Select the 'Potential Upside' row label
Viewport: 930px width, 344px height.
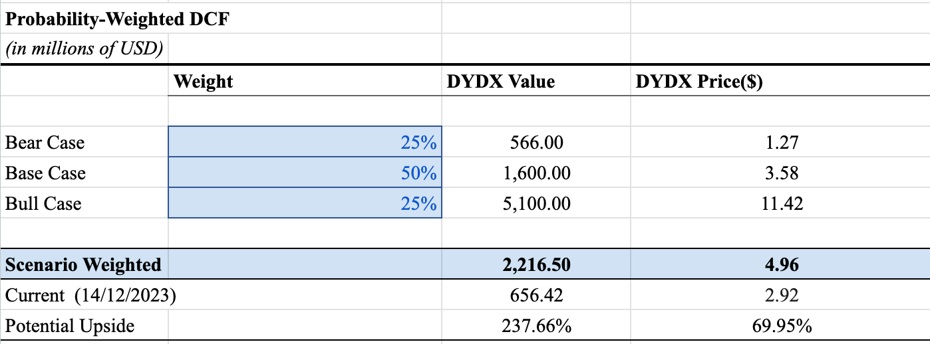pos(70,326)
